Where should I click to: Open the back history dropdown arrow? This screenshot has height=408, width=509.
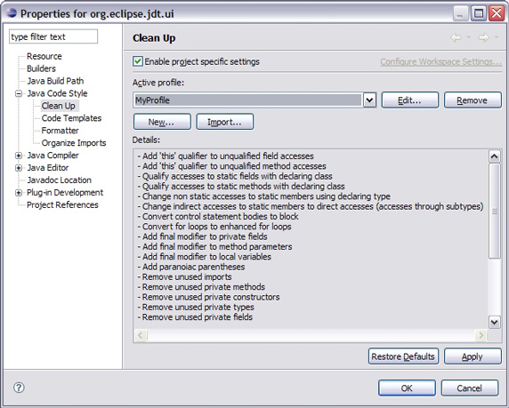coord(469,37)
